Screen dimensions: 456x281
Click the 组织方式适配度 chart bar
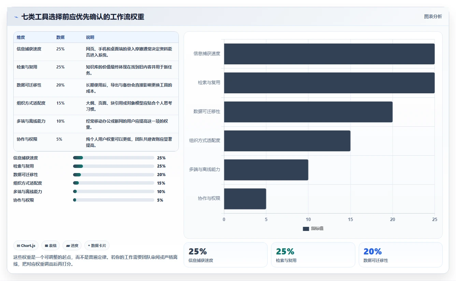coord(287,141)
